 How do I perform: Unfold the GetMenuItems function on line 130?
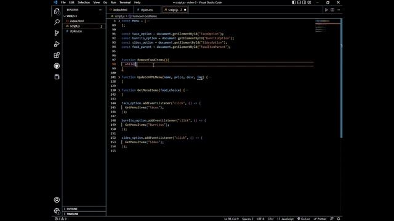click(119, 90)
